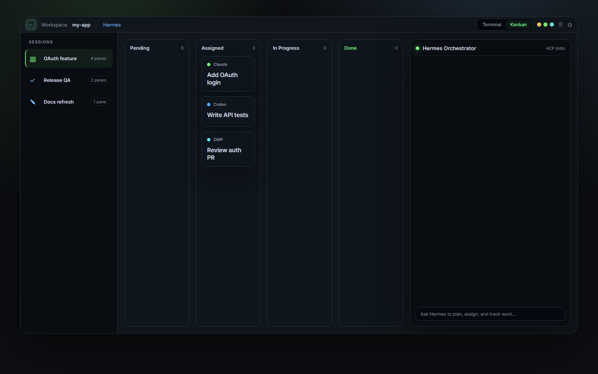
Task: Open the Add OAuth login card
Action: [228, 74]
